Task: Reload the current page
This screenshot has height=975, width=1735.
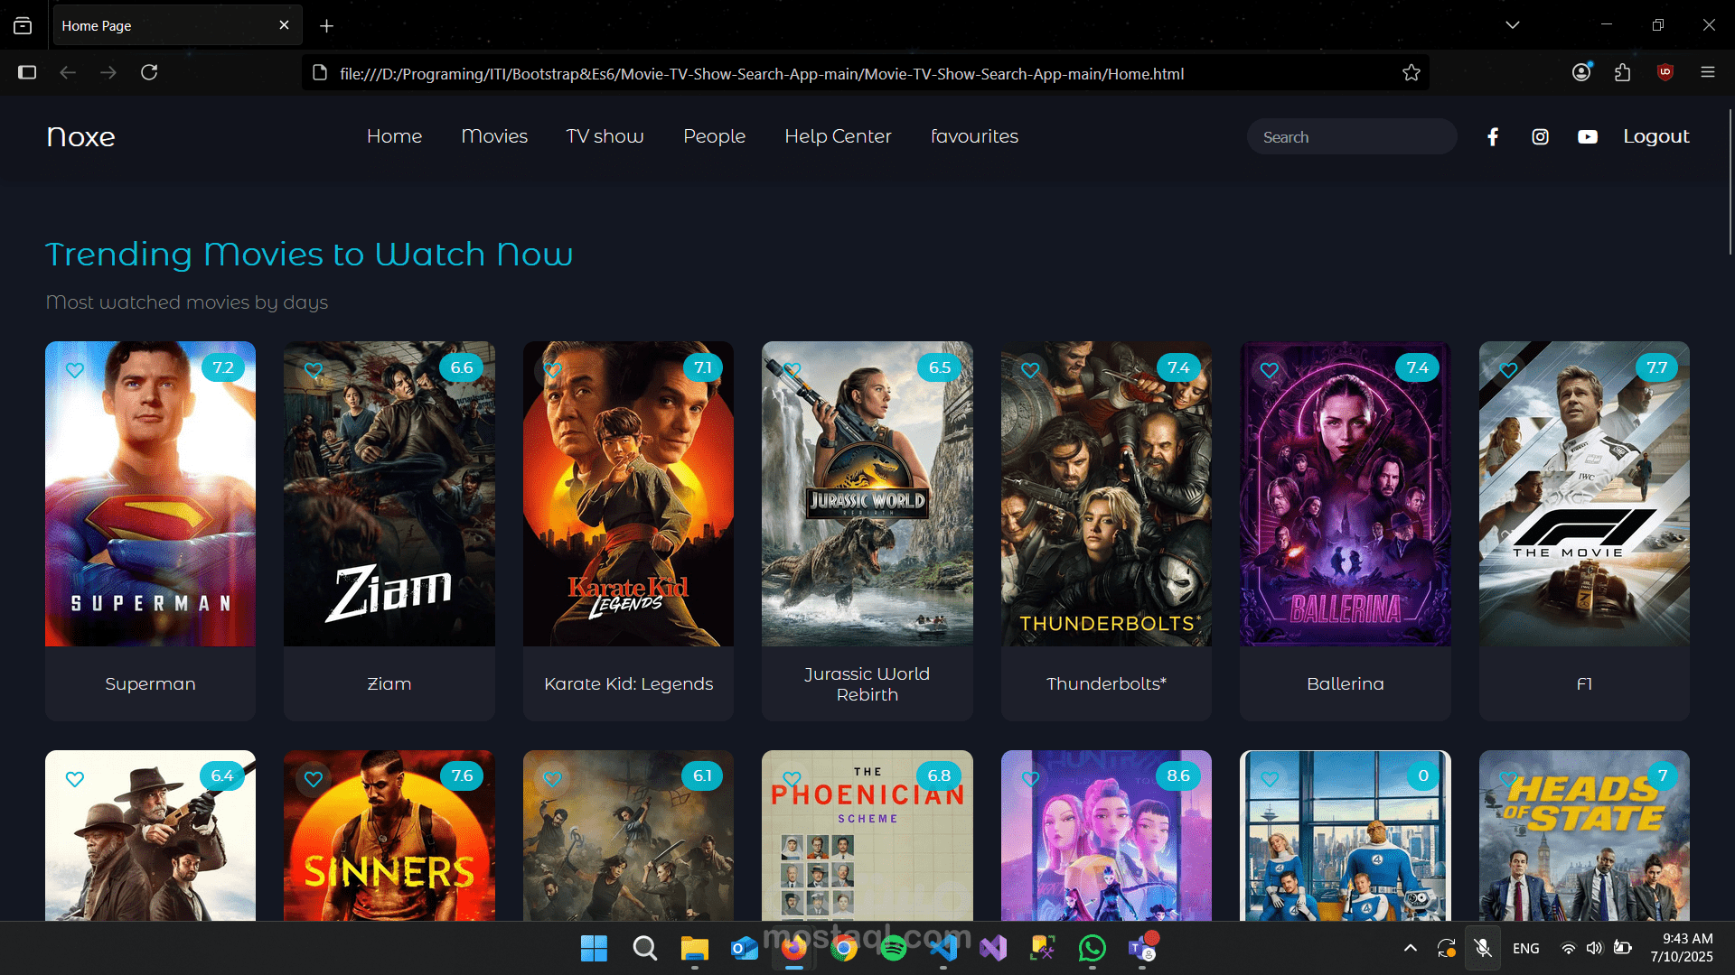Action: coord(149,72)
